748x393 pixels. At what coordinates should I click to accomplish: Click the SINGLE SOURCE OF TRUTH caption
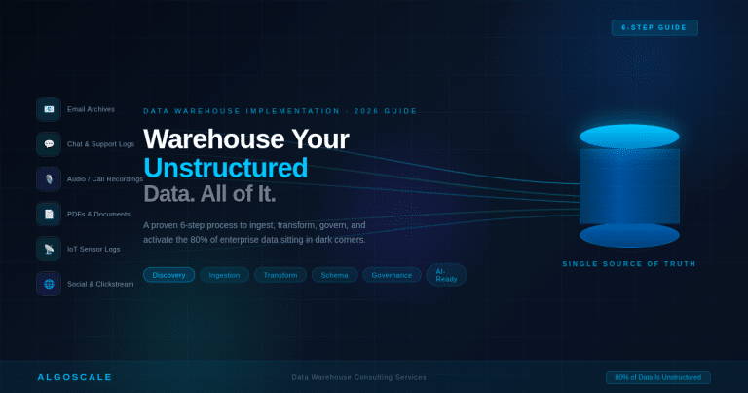(x=629, y=263)
